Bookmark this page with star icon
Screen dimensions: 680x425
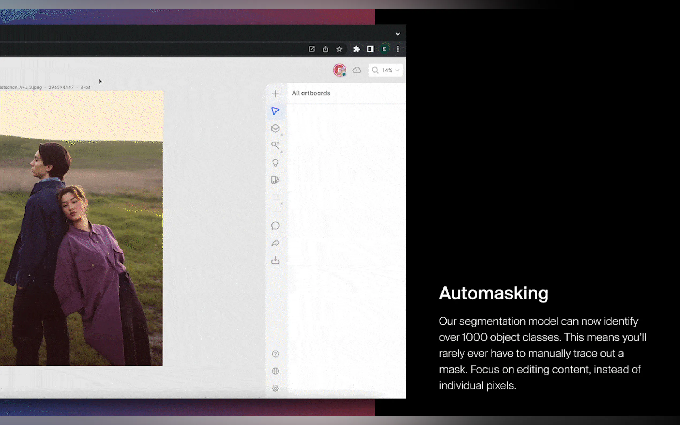tap(339, 49)
